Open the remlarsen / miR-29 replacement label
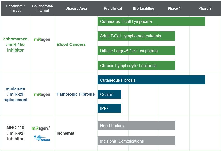The image size is (221, 152). click(x=15, y=94)
